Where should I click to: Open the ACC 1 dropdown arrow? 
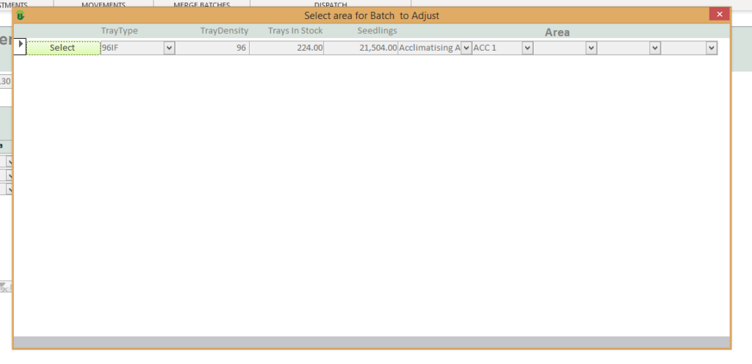[527, 48]
